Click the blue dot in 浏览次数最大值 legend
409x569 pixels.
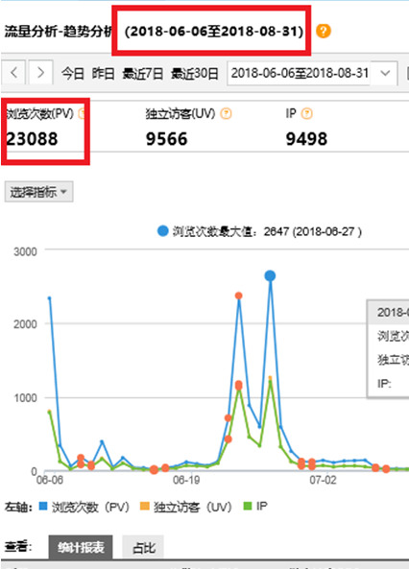pos(162,231)
